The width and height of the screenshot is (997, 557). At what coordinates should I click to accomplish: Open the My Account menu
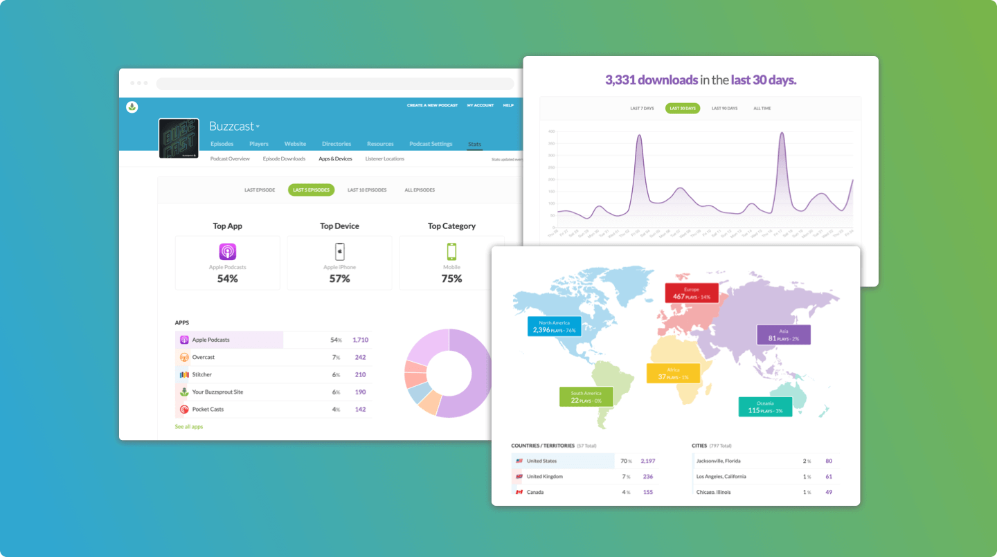pos(480,105)
